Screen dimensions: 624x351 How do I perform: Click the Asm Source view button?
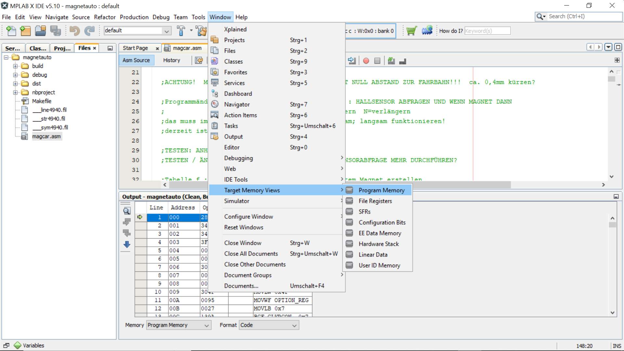(x=136, y=60)
